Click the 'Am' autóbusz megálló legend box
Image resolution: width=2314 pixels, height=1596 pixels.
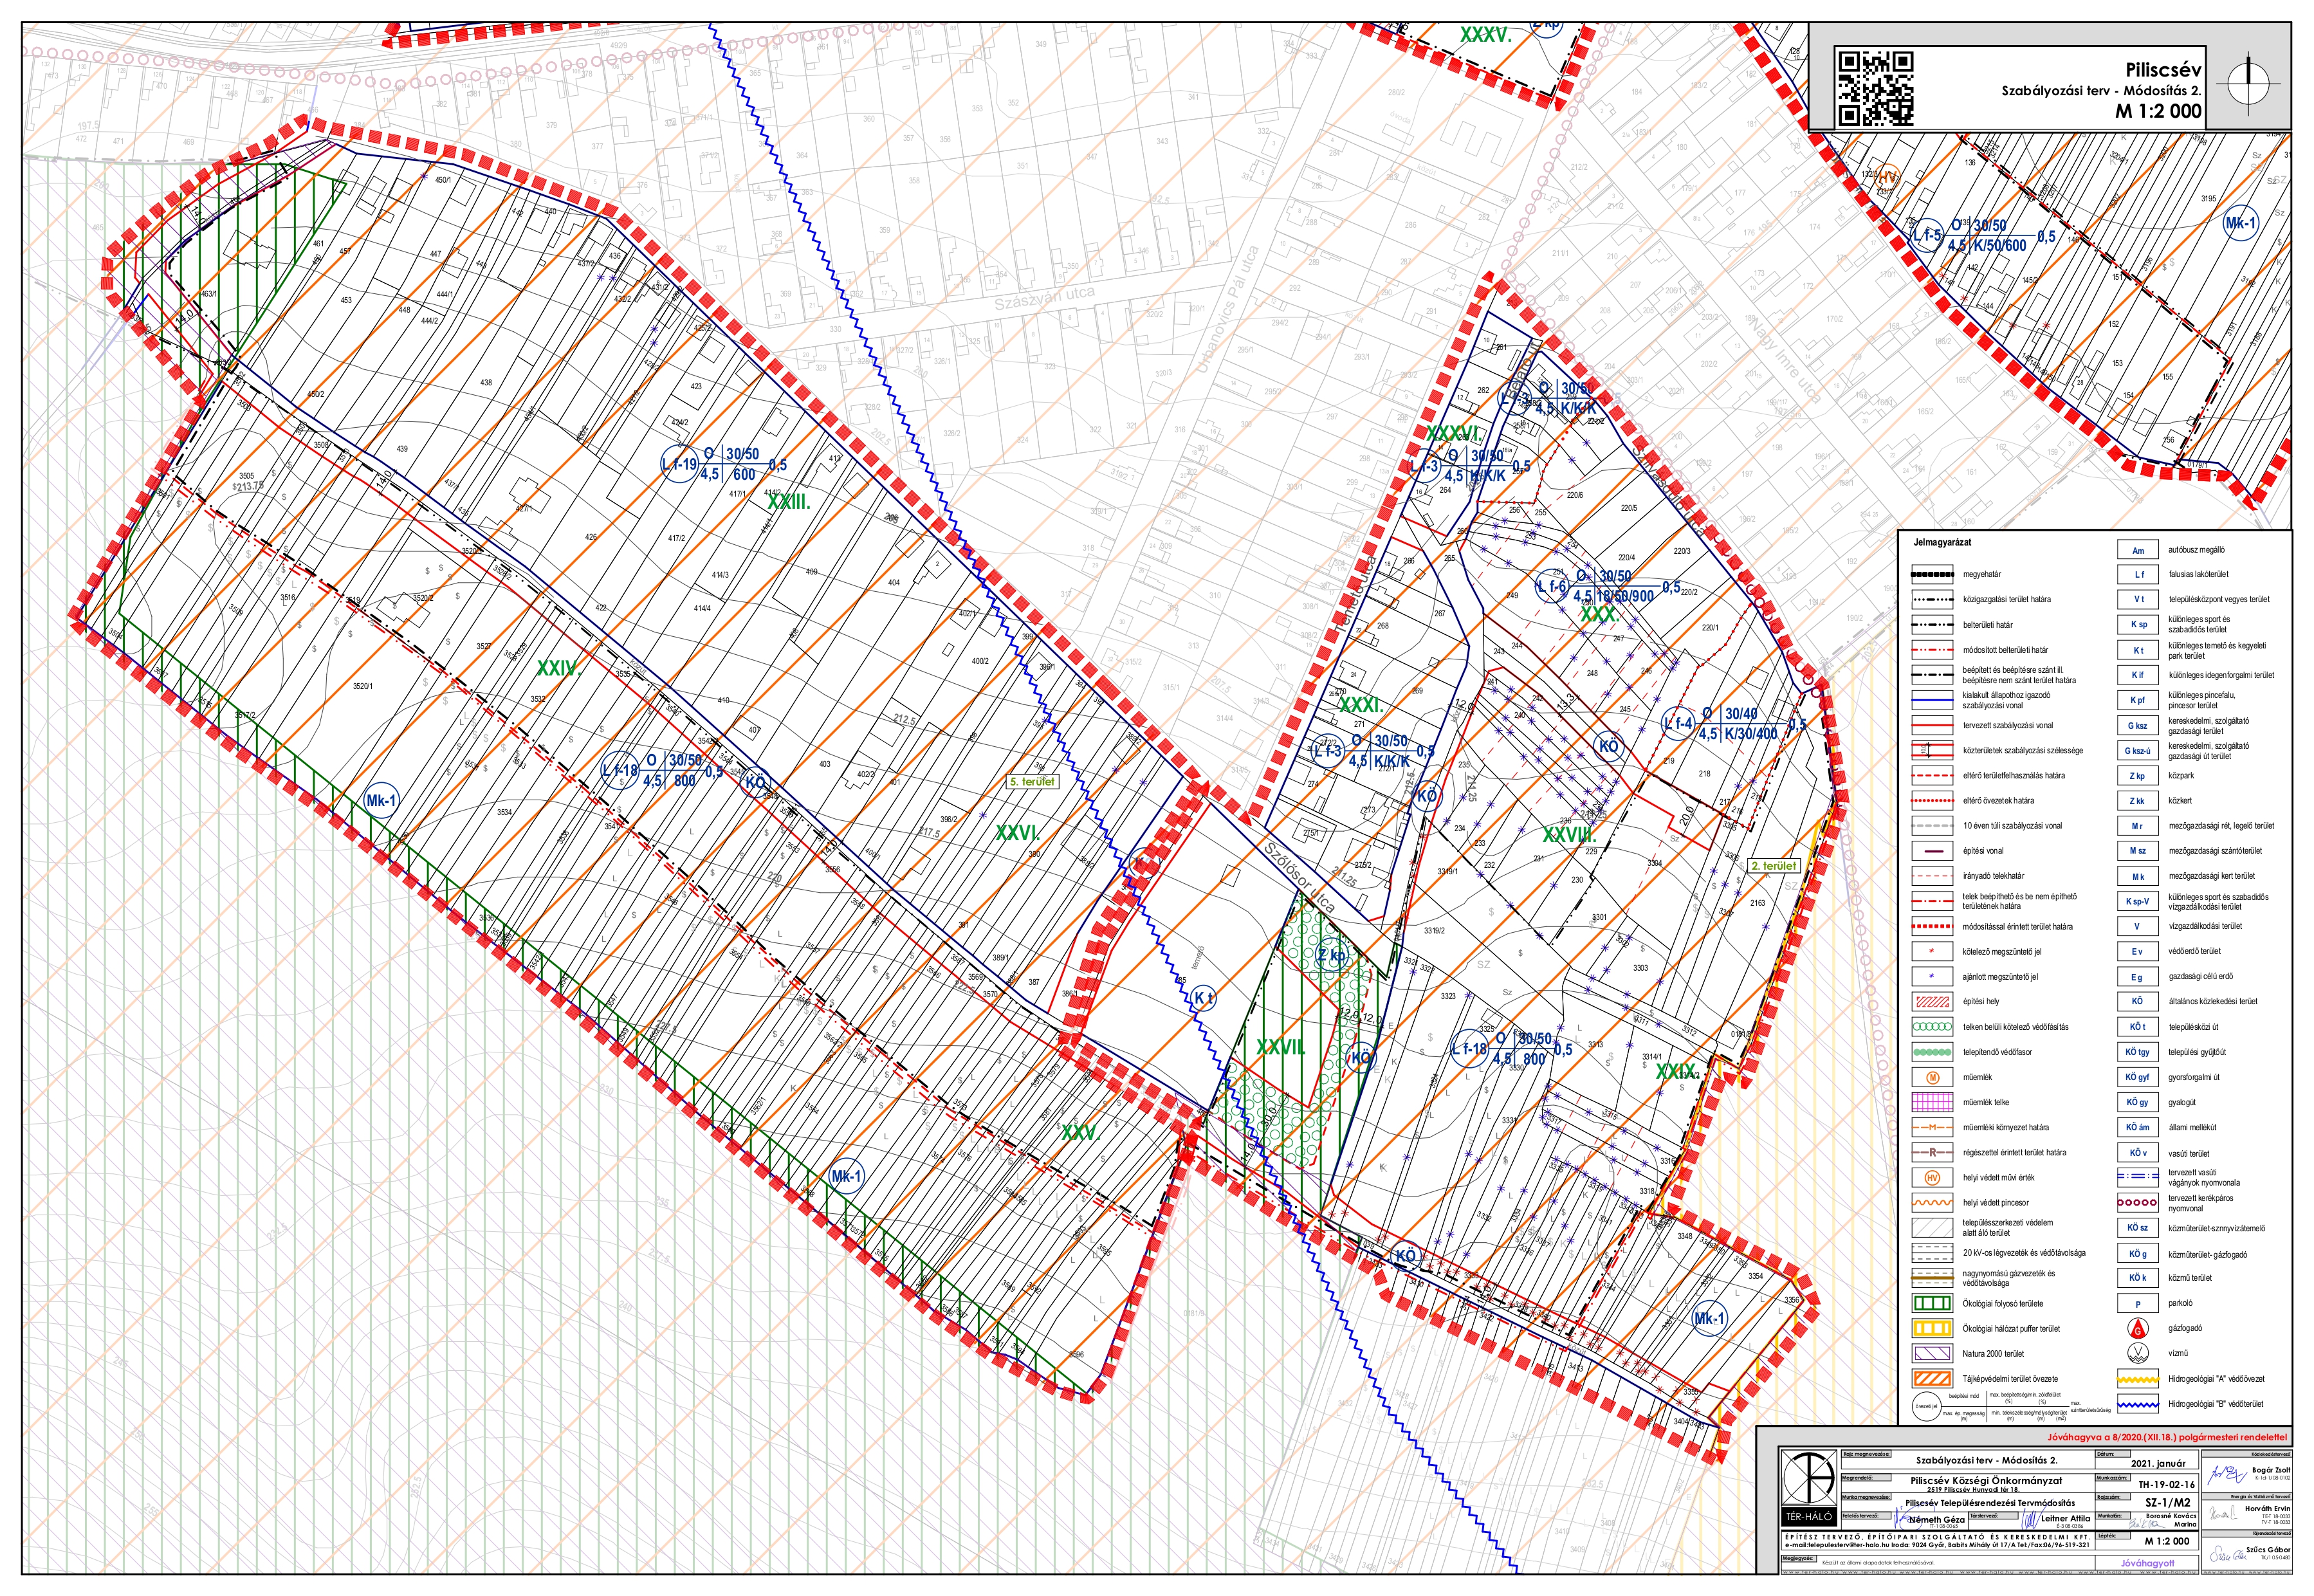pyautogui.click(x=2138, y=550)
